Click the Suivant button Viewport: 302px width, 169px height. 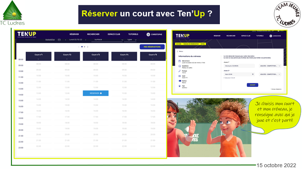pos(252,85)
